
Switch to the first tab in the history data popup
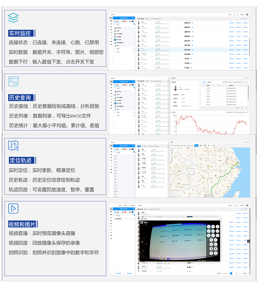[204, 82]
